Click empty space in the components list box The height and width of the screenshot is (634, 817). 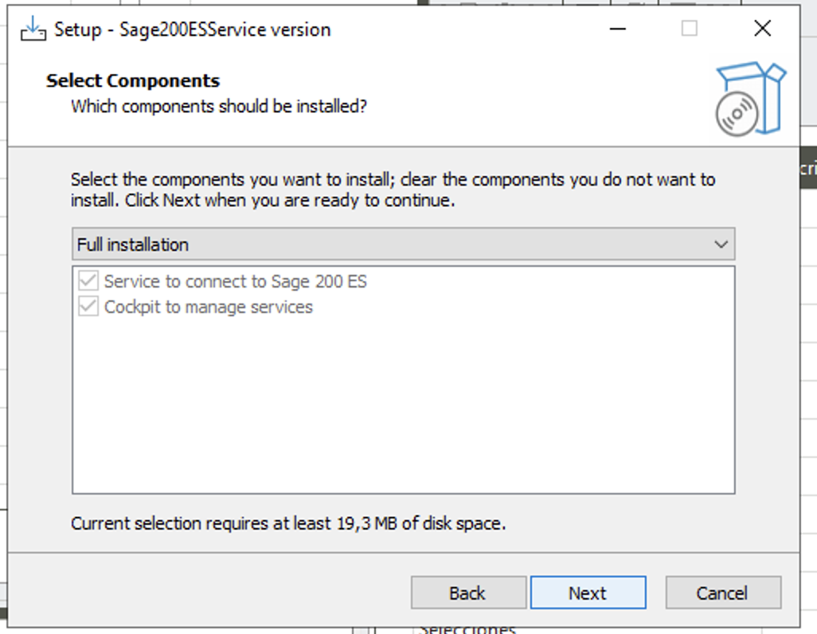(x=403, y=407)
